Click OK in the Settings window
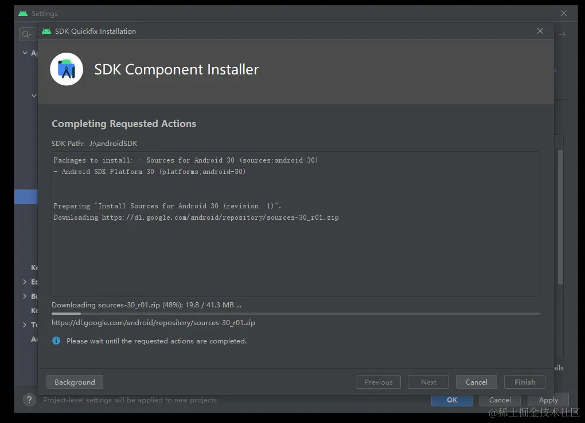The width and height of the screenshot is (585, 423). [x=452, y=400]
